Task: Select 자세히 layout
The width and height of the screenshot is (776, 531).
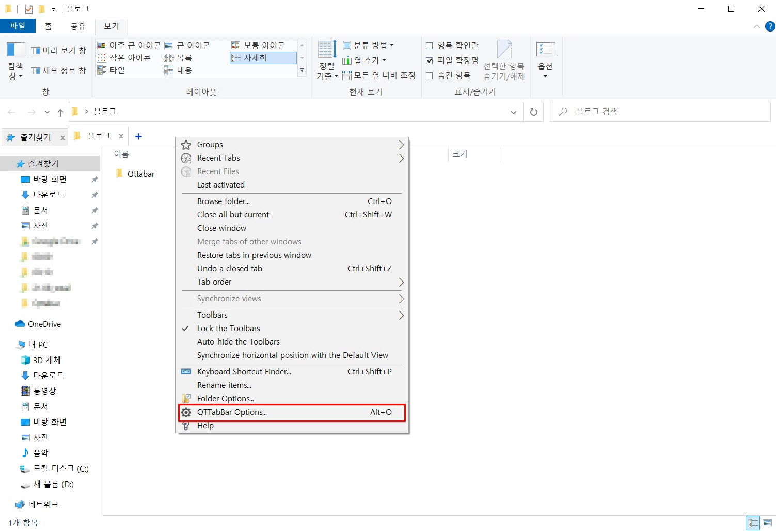Action: tap(263, 58)
